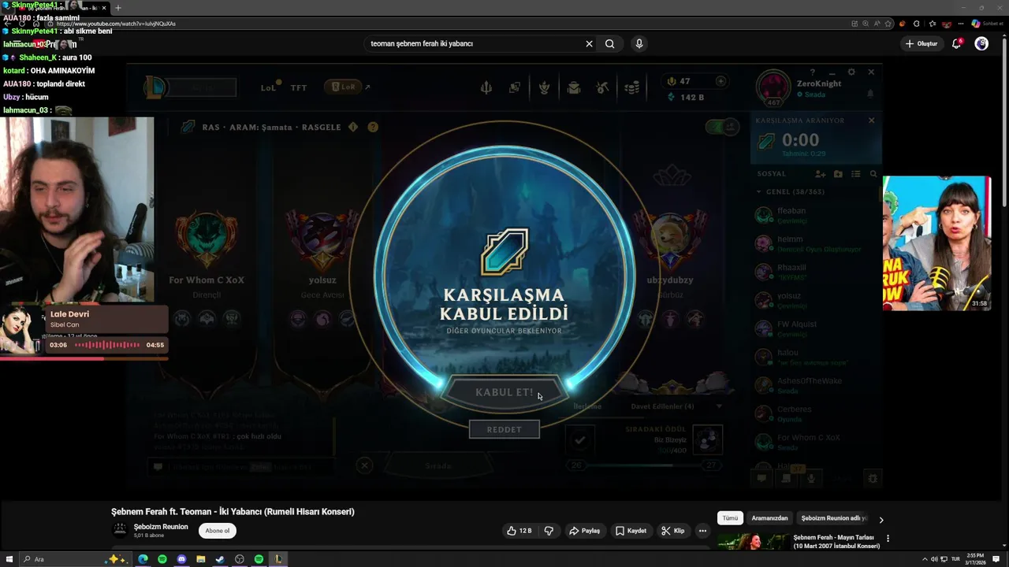Viewport: 1009px width, 567px height.
Task: Open Şebnem Ferah Mayın Tarlası video thumbnail
Action: coord(753,542)
